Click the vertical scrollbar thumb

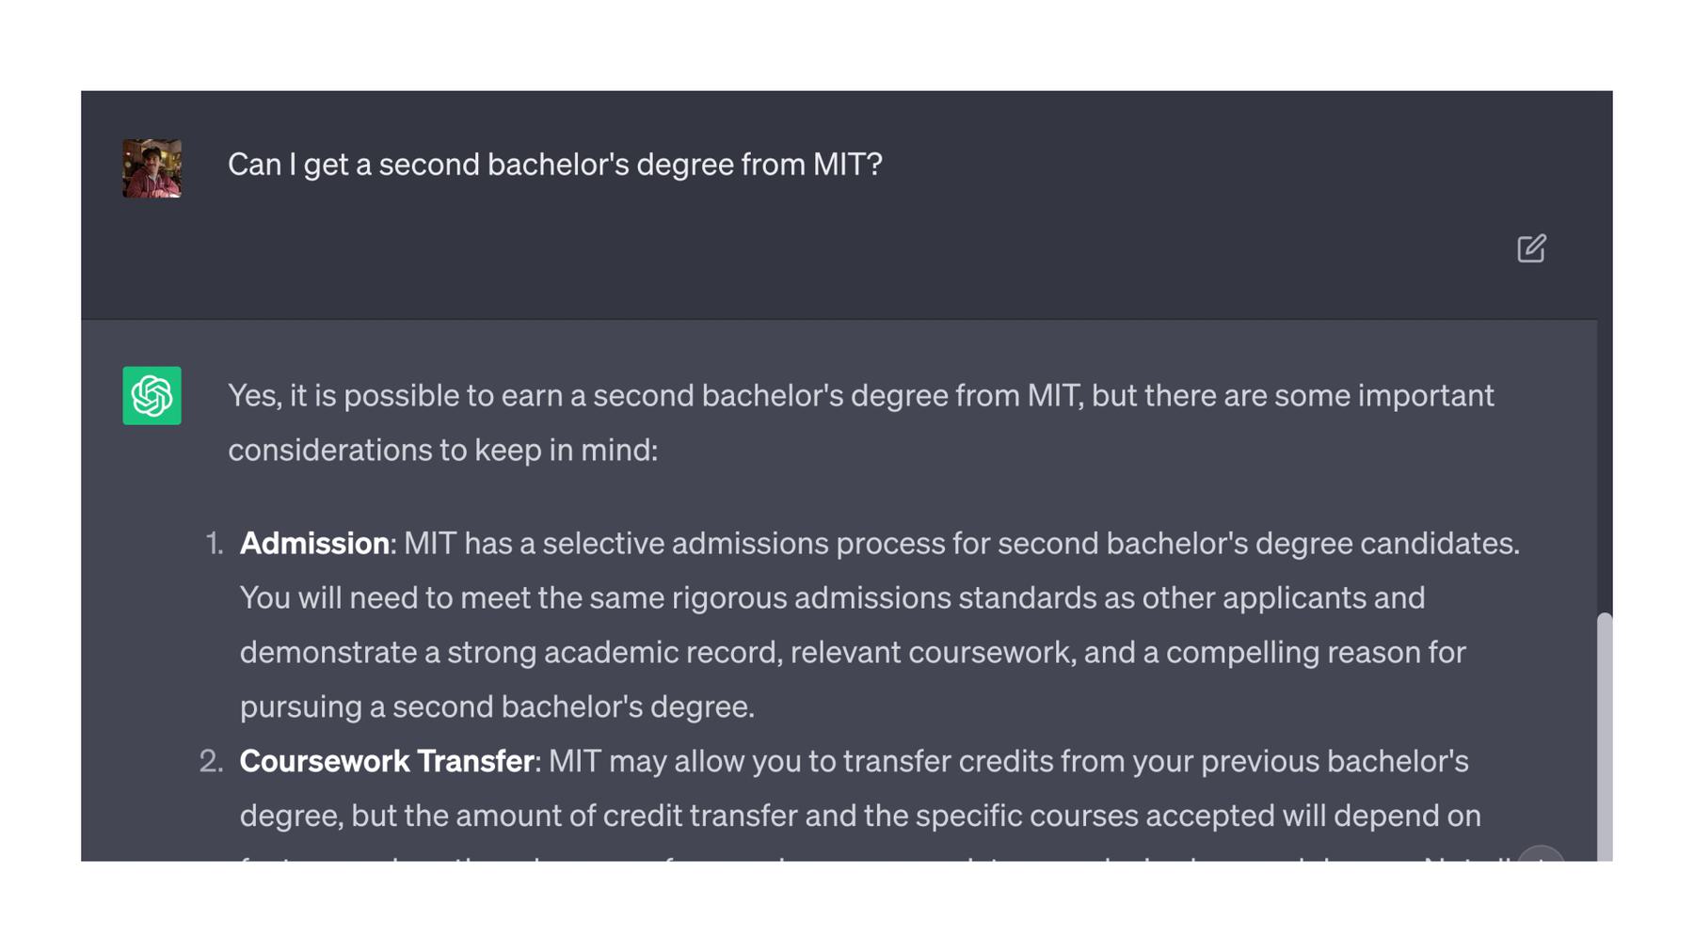[1605, 734]
